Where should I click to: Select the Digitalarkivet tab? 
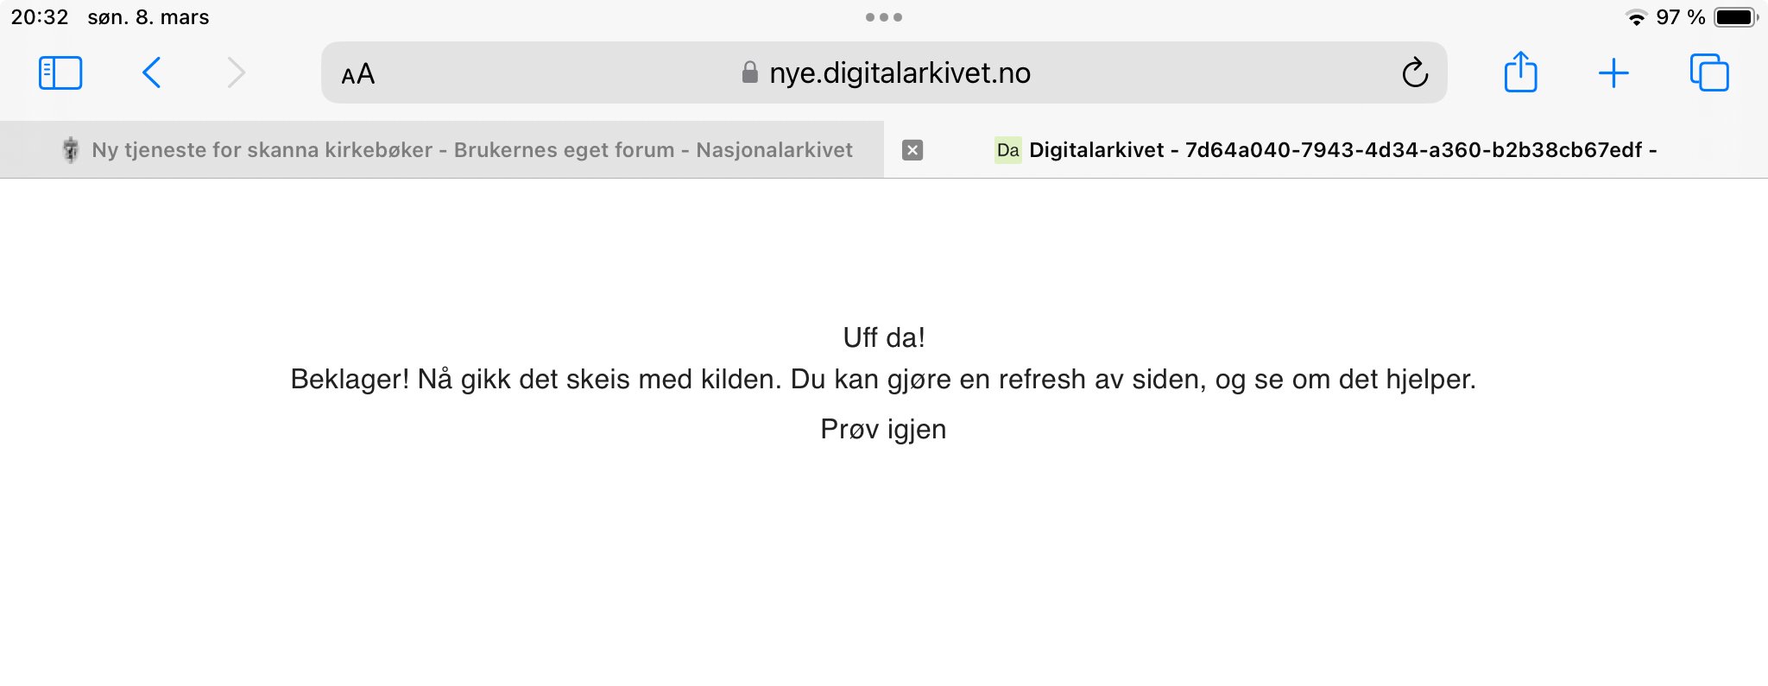coord(1342,150)
